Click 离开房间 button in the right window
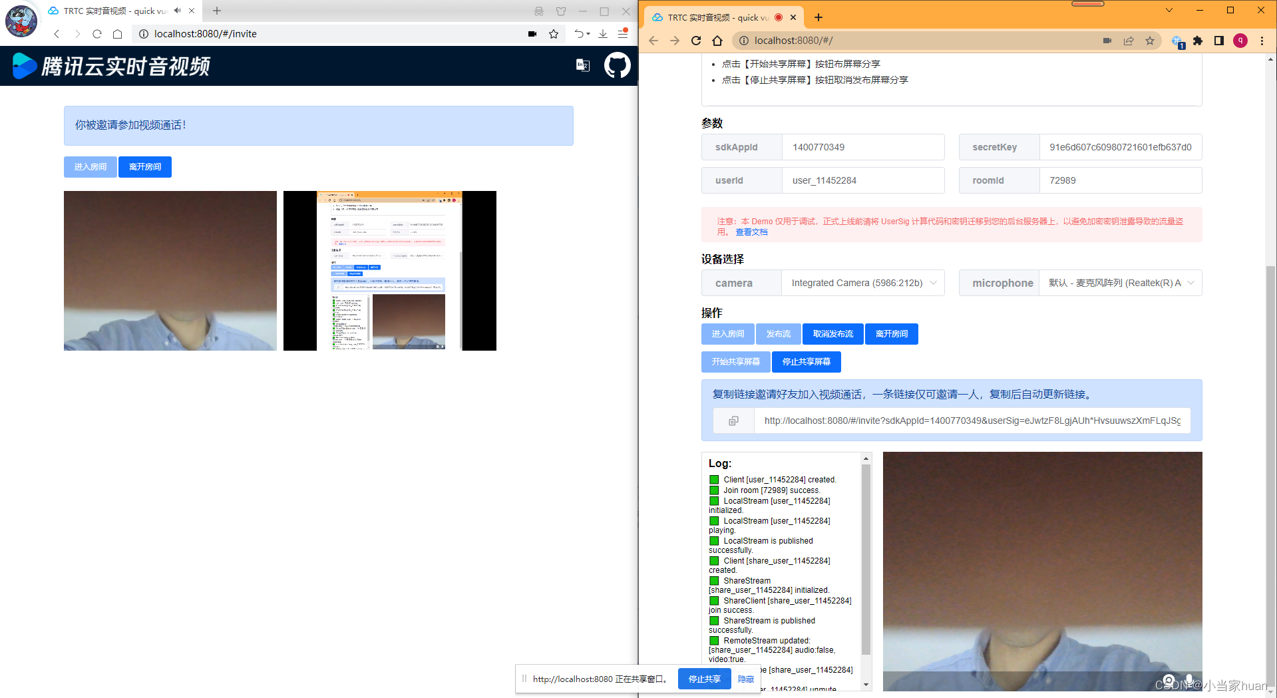The width and height of the screenshot is (1277, 698). coord(892,334)
